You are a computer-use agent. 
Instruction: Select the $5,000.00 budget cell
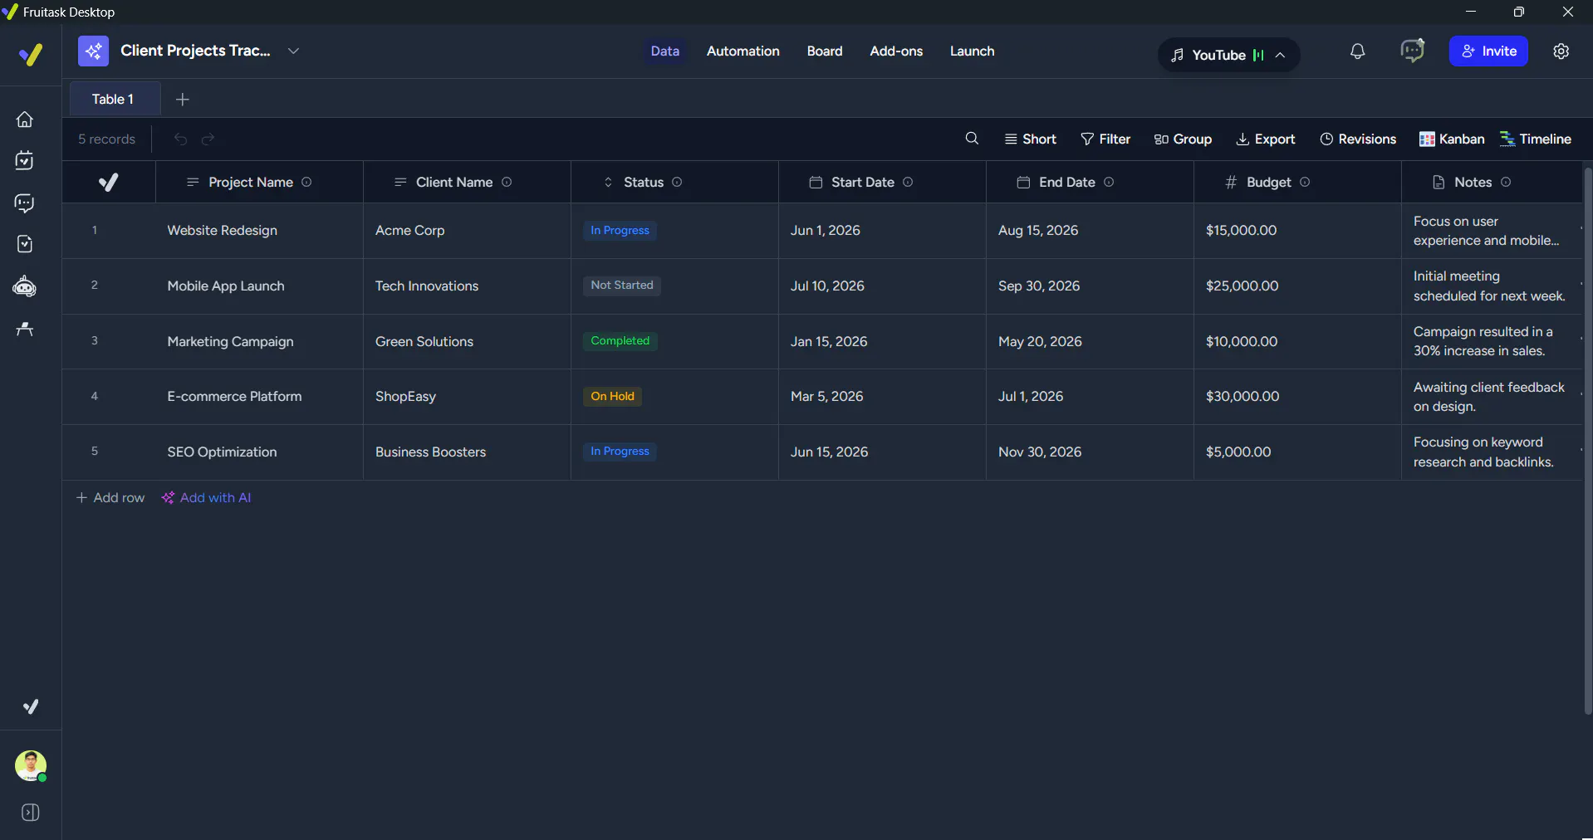coord(1297,452)
